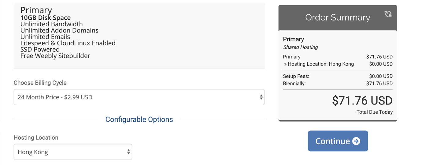The width and height of the screenshot is (422, 165).
Task: Click the Biennially price line
Action: [338, 83]
